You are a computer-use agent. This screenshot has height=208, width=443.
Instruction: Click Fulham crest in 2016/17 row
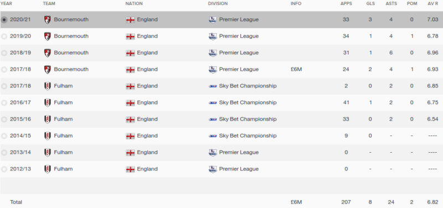pyautogui.click(x=48, y=103)
